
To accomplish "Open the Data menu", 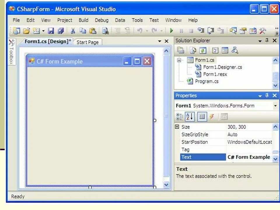I will (x=120, y=20).
